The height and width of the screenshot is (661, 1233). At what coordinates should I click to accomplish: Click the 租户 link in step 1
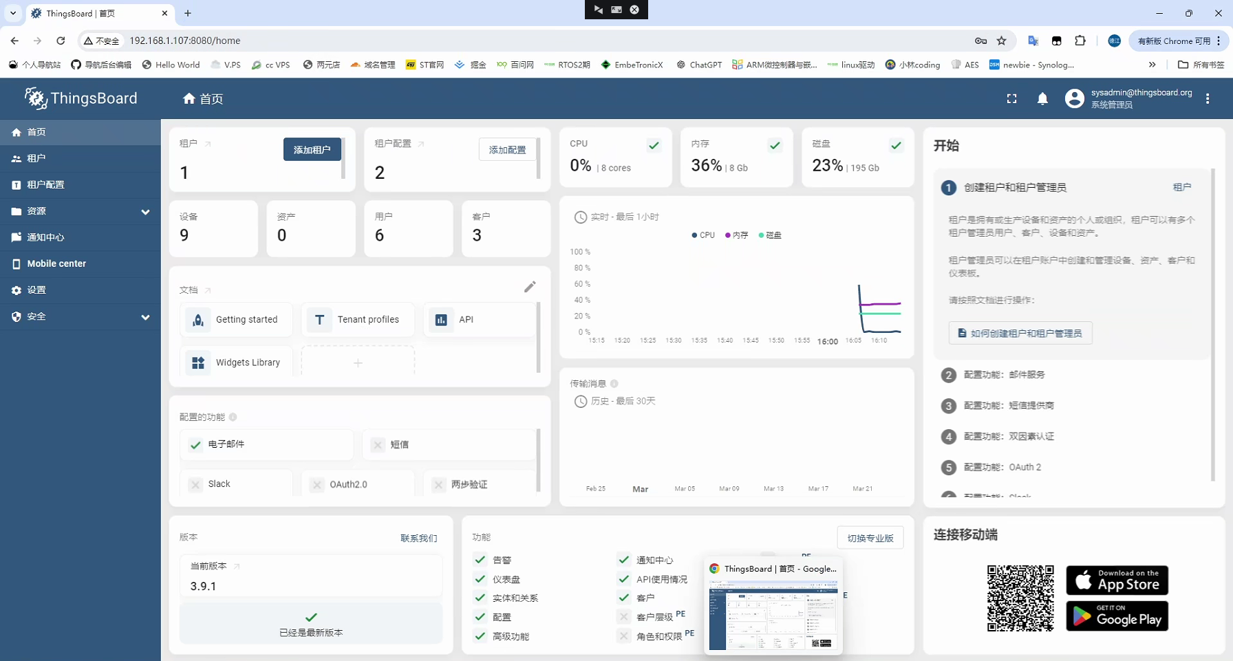tap(1182, 187)
